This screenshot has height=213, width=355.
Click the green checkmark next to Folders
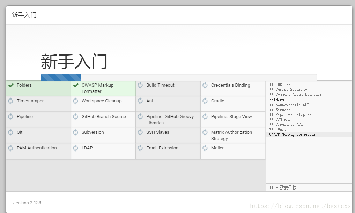click(11, 85)
